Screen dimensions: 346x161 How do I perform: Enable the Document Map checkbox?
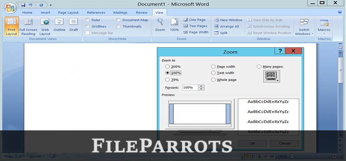pos(118,20)
